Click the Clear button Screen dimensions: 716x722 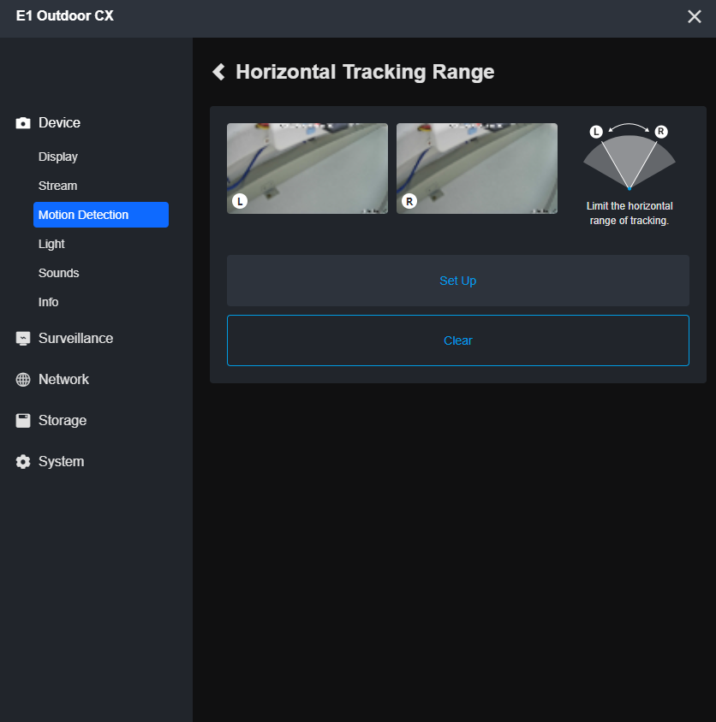tap(458, 340)
